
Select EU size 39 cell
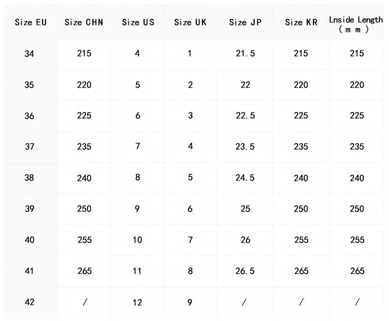(x=30, y=209)
